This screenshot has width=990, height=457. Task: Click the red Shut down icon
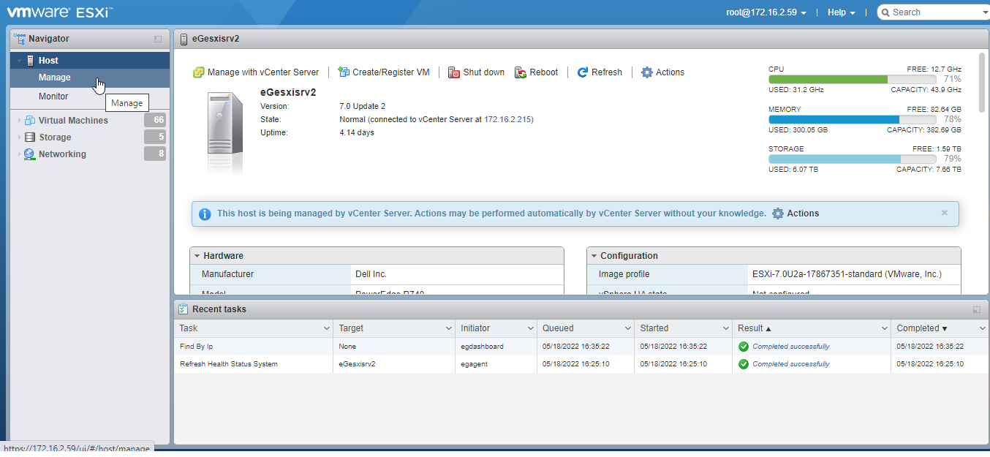tap(454, 72)
